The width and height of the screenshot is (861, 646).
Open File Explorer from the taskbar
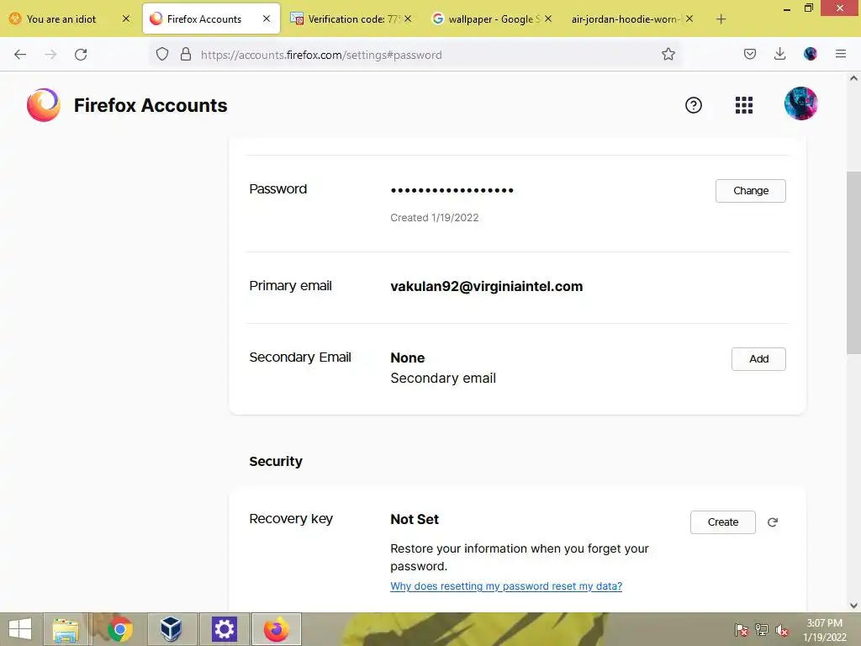66,629
